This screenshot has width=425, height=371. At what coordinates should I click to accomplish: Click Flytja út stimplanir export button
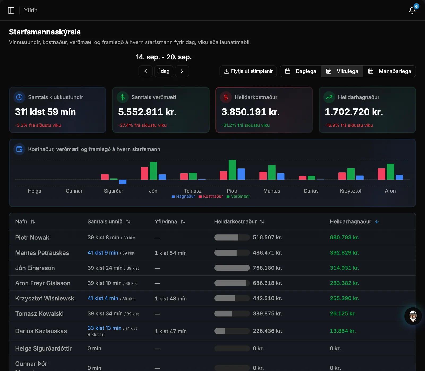point(248,71)
